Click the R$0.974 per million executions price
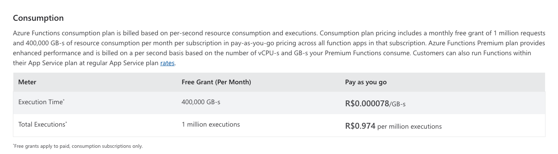 click(x=394, y=126)
